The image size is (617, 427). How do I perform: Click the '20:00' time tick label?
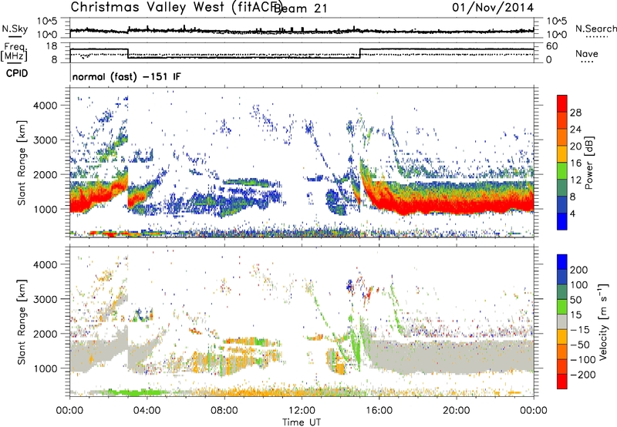point(456,411)
